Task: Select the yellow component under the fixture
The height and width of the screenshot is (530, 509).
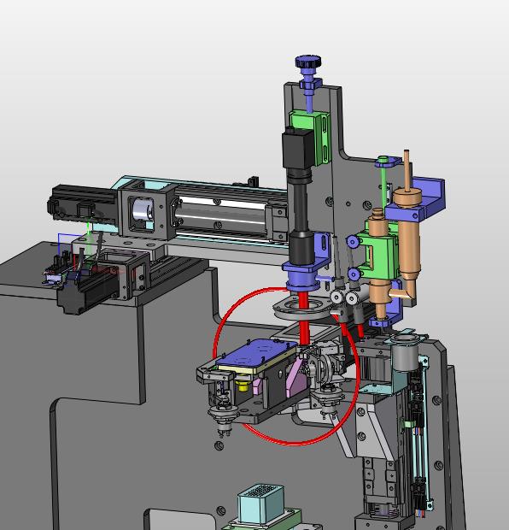Action: (243, 385)
